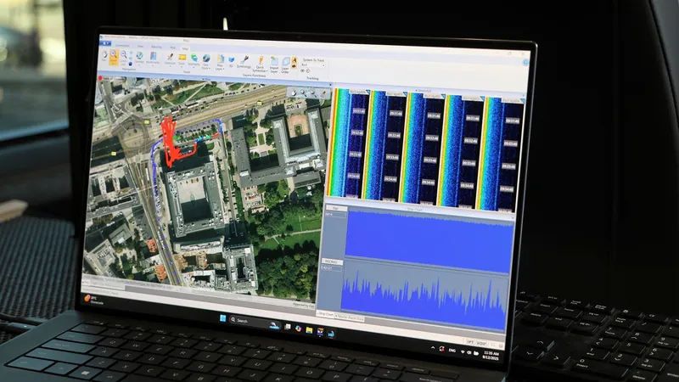This screenshot has height=382, width=679.
Task: Click the Map Layer icon
Action: tap(220, 61)
